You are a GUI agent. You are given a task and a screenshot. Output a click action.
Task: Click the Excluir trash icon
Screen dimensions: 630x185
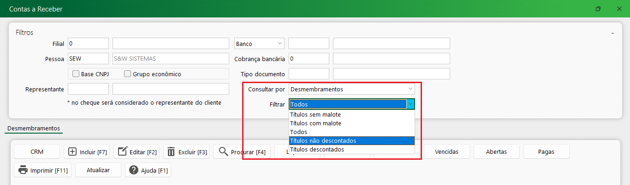172,151
